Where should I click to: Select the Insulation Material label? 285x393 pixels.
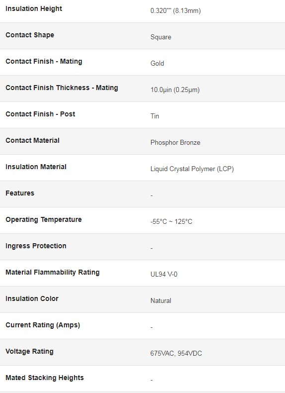36,167
